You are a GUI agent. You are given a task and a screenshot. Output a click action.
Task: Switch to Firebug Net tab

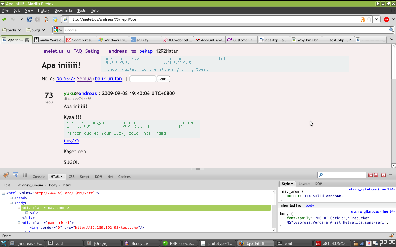(x=110, y=177)
